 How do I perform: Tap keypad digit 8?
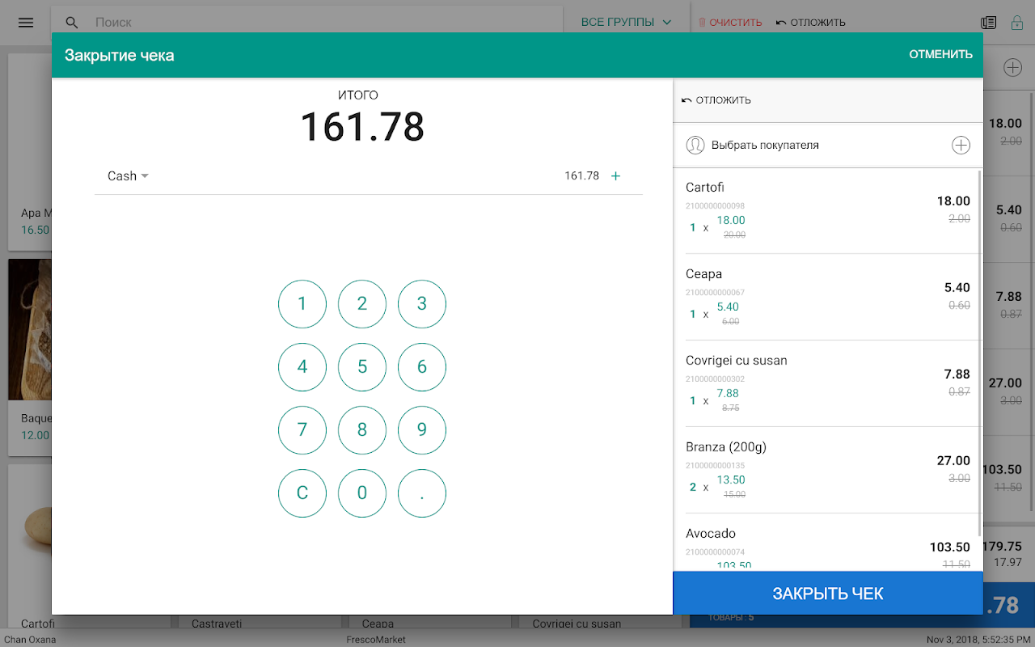coord(362,430)
